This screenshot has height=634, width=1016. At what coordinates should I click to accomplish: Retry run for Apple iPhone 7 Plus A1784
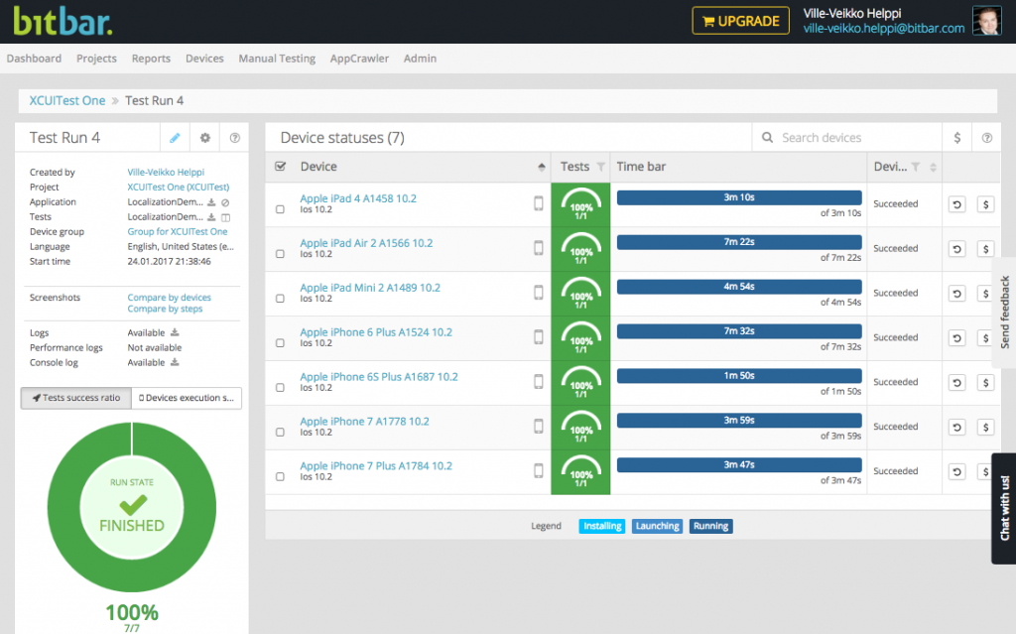[957, 472]
